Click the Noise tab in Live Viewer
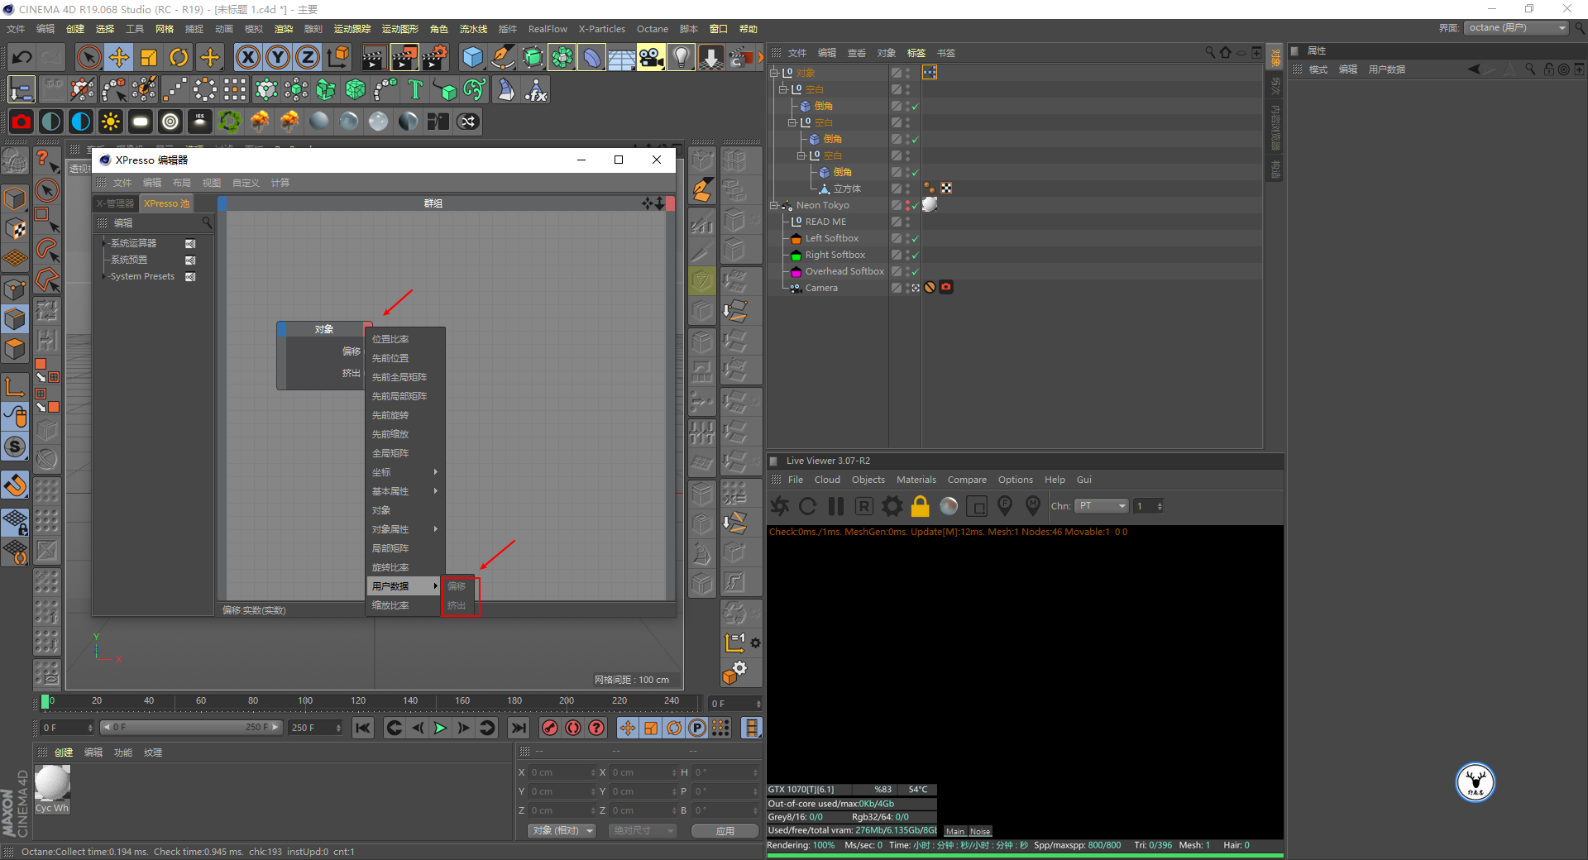Viewport: 1588px width, 860px height. [x=980, y=832]
